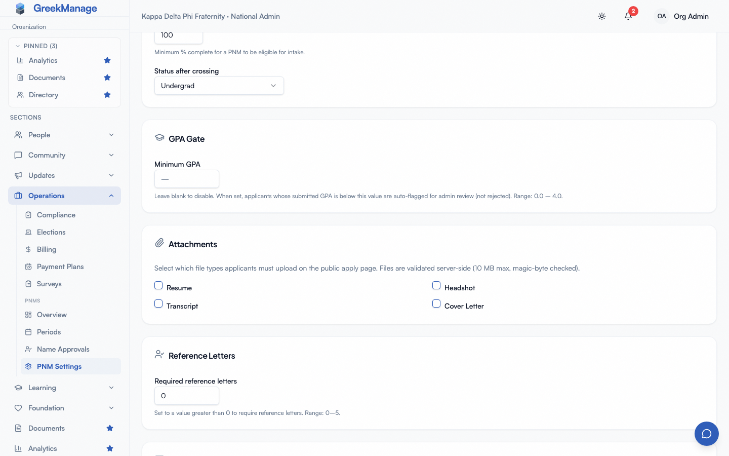
Task: Expand the Updates section chevron
Action: coord(111,175)
